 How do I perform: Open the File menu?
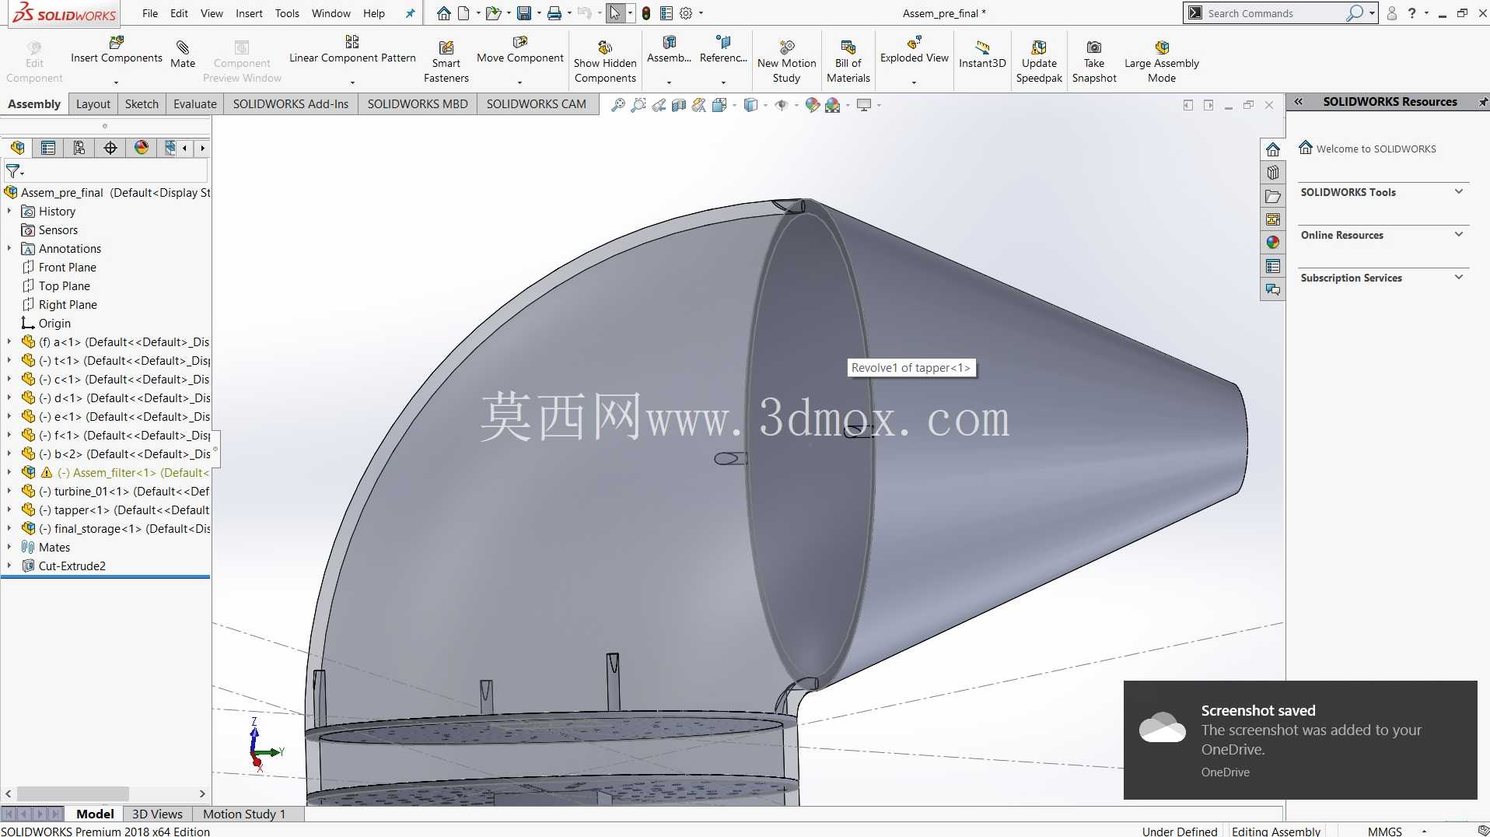150,13
